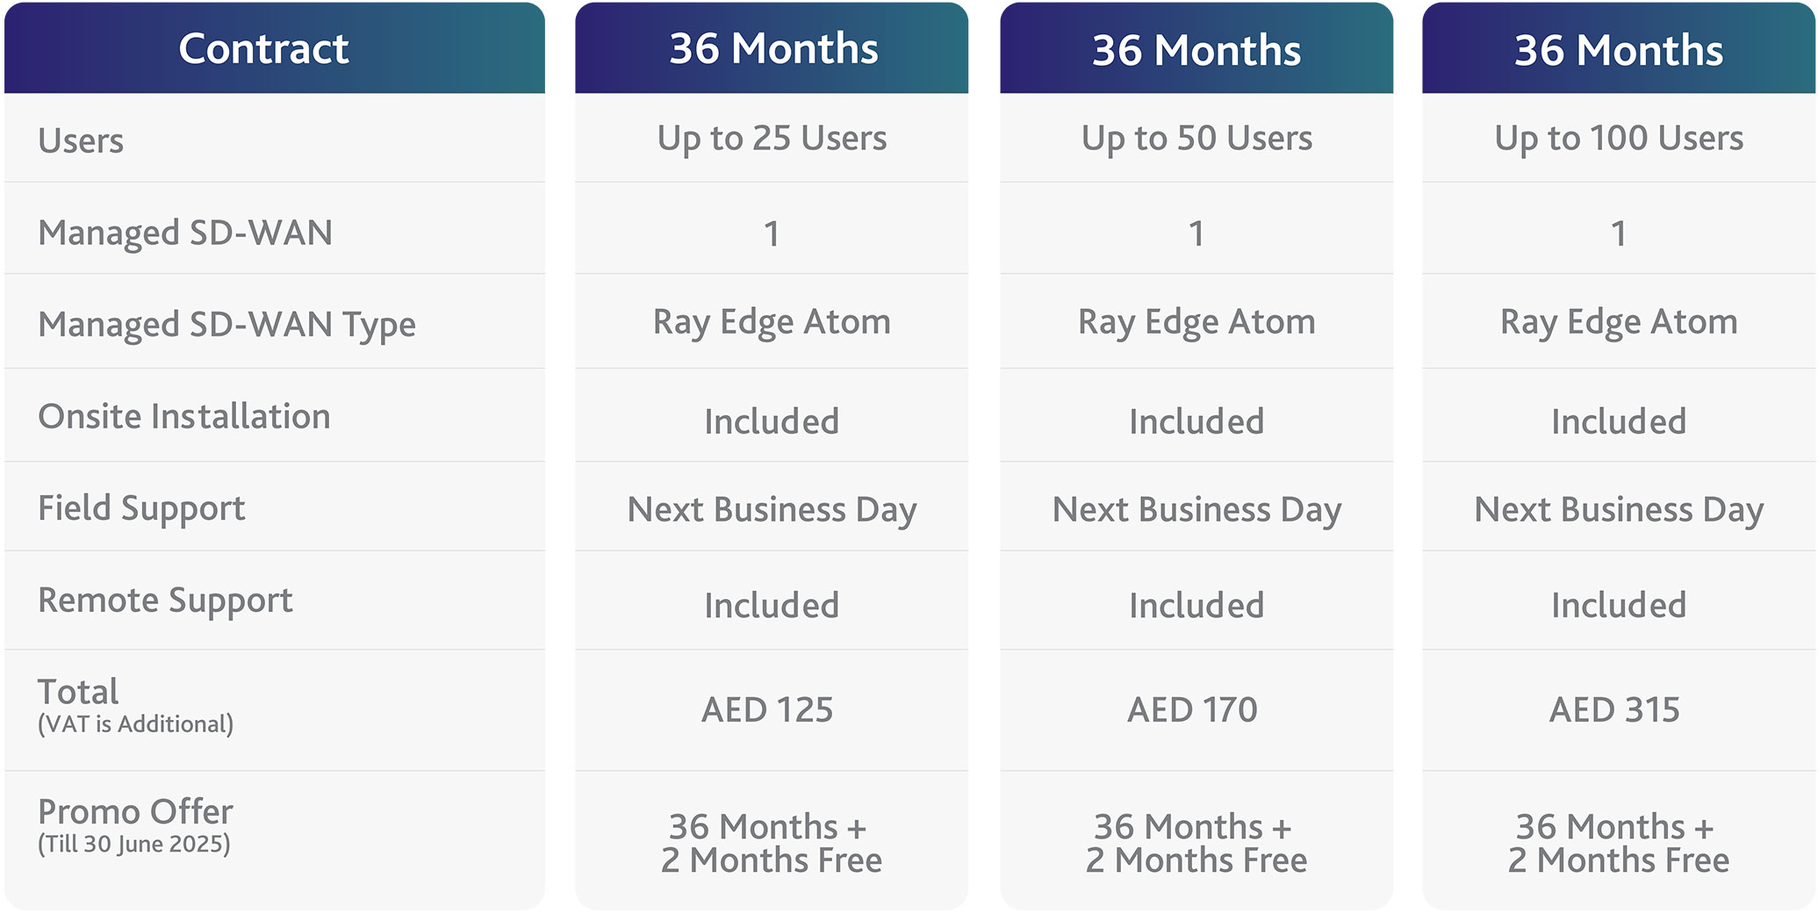Image resolution: width=1818 pixels, height=921 pixels.
Task: Choose the Up to 100 Users plan
Action: [x=1619, y=139]
